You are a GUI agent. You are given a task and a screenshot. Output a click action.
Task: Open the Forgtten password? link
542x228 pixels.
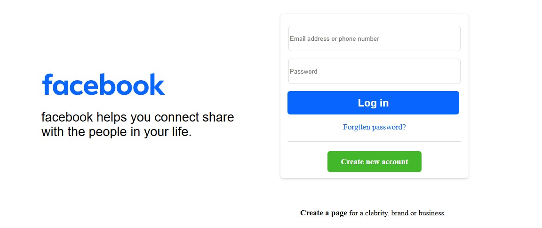[375, 127]
